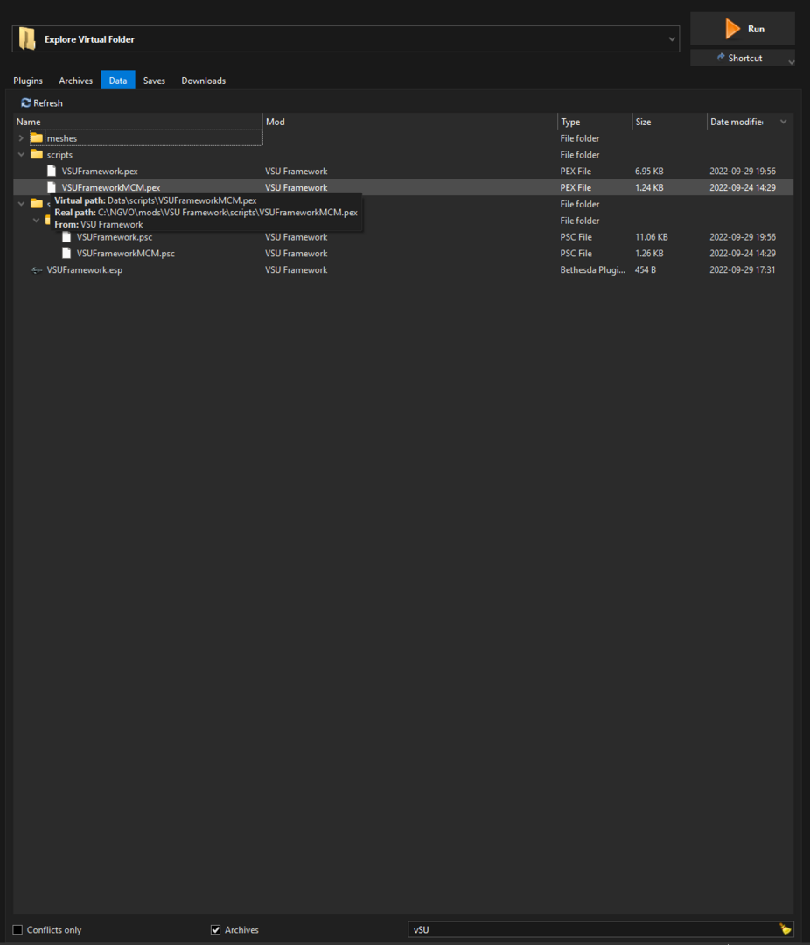
Task: Collapse the scripts folder arrow
Action: [x=21, y=155]
